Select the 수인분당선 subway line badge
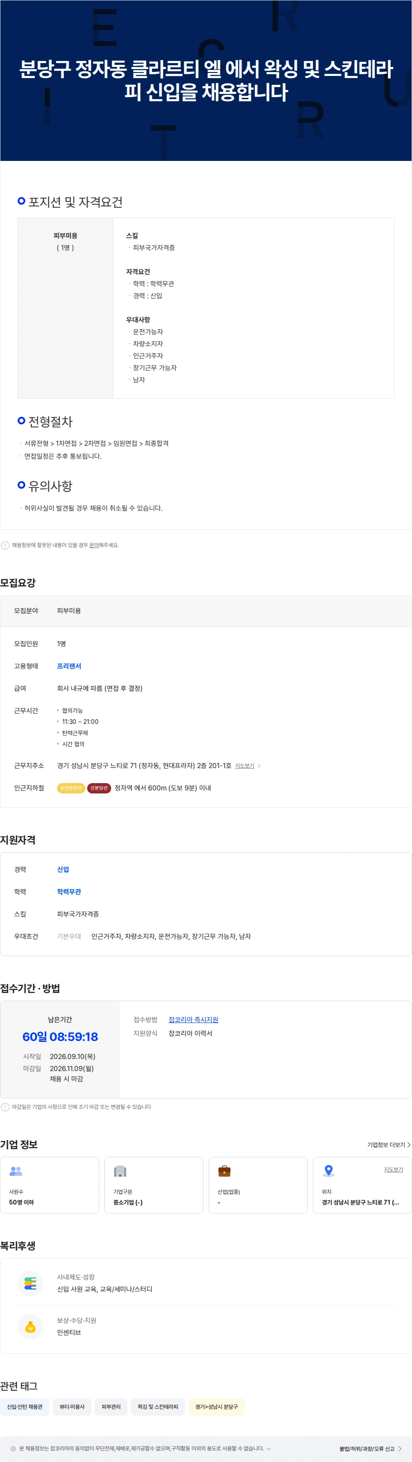 click(71, 788)
